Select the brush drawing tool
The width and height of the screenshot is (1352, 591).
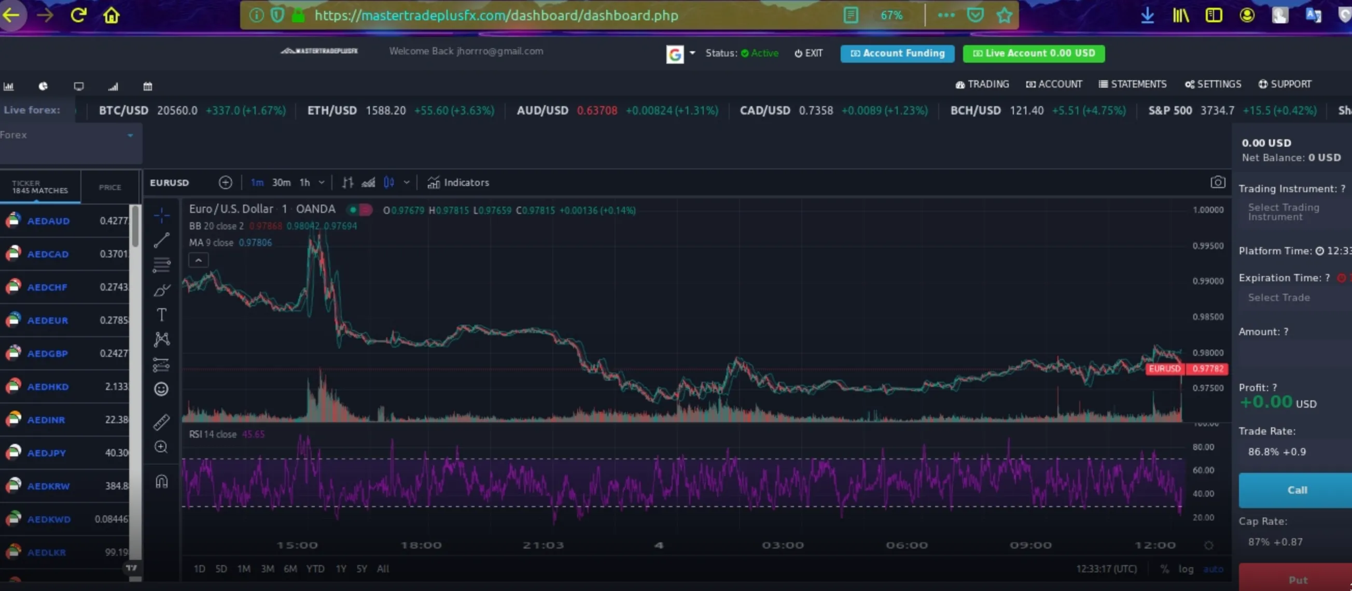point(162,290)
